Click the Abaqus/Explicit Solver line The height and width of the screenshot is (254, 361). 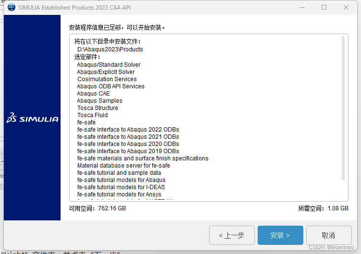(x=106, y=72)
